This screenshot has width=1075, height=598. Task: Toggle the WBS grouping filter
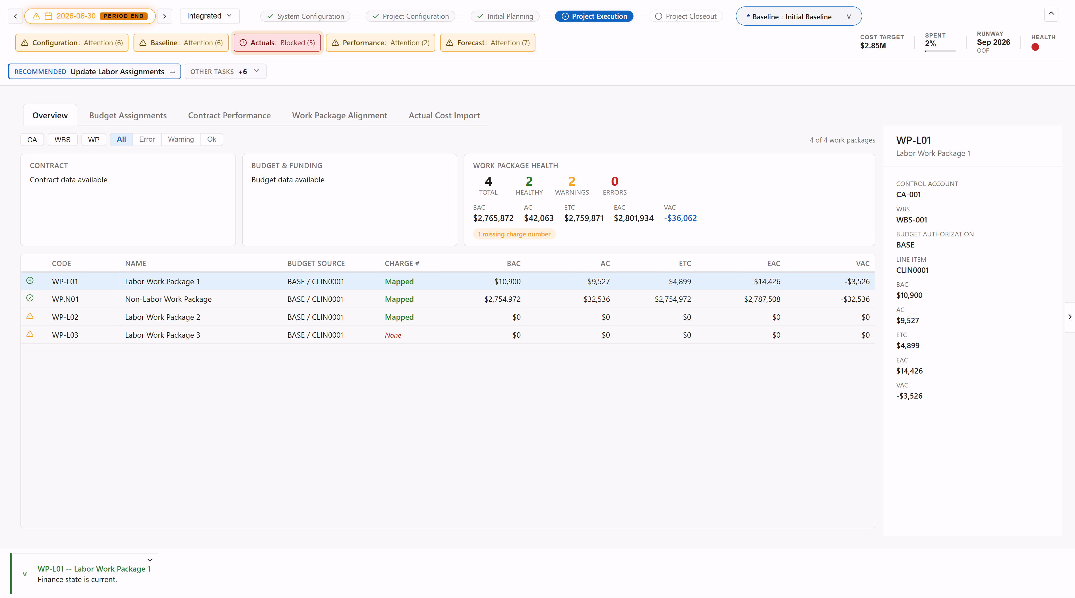(x=63, y=139)
